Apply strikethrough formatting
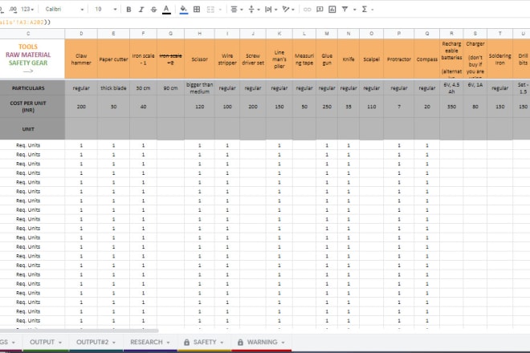The height and width of the screenshot is (353, 530). click(x=153, y=10)
